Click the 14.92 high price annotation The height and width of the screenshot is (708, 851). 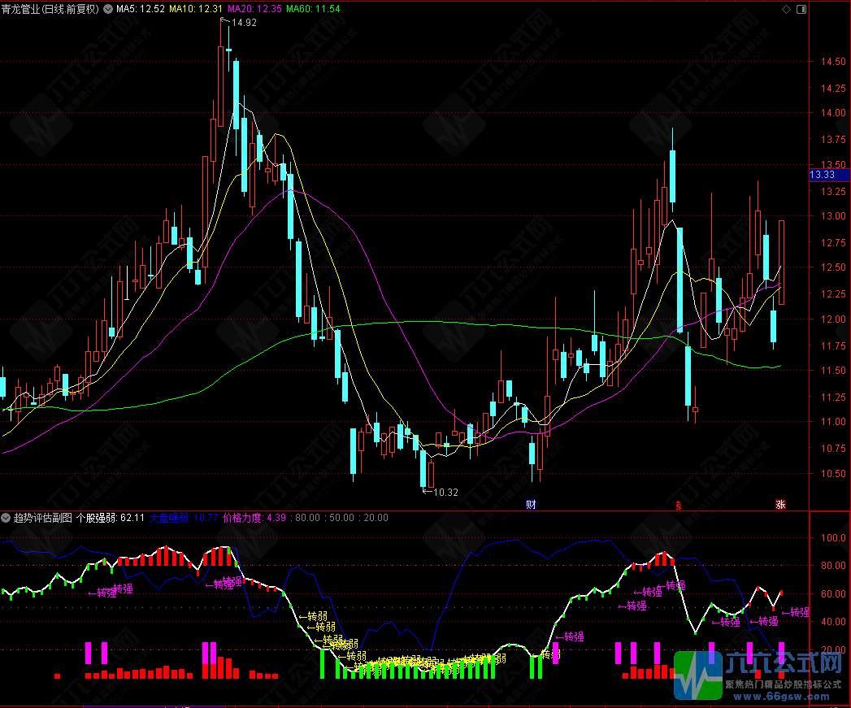tap(244, 23)
